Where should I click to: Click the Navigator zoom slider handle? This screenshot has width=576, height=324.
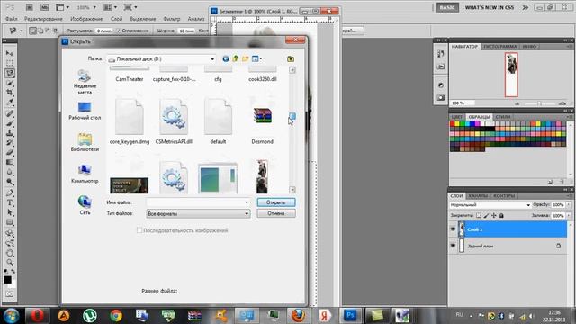tap(539, 103)
